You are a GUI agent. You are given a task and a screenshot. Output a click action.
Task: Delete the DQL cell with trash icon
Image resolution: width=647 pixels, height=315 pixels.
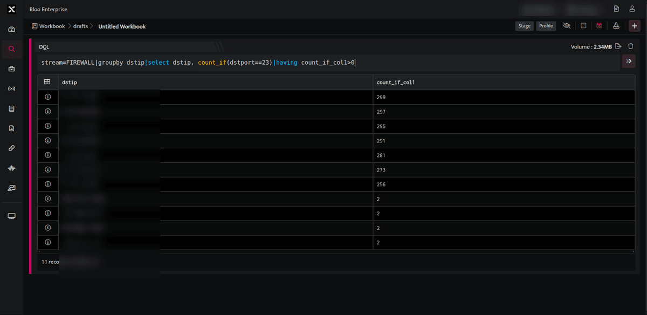(630, 46)
